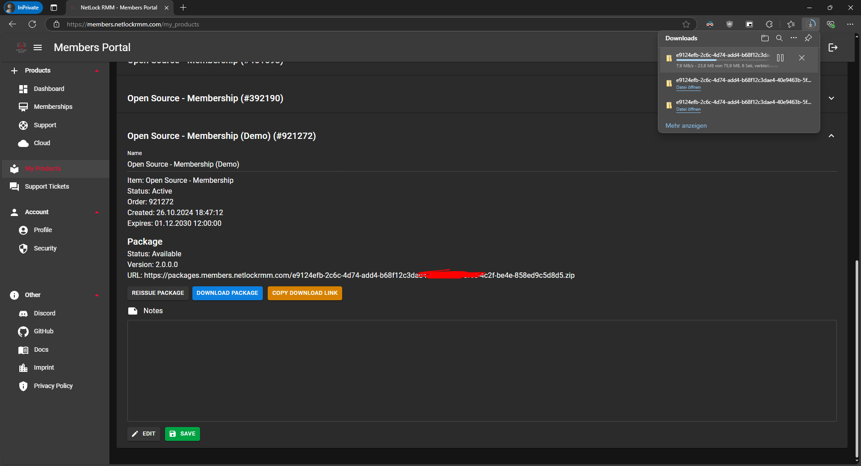Cancel the in-progress download

click(x=802, y=58)
